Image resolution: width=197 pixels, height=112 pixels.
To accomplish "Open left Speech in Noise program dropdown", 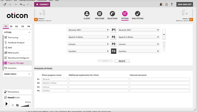I will coord(89,37).
